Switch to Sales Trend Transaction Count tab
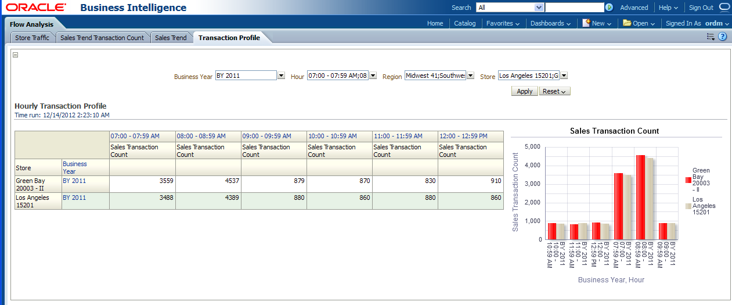 point(102,38)
